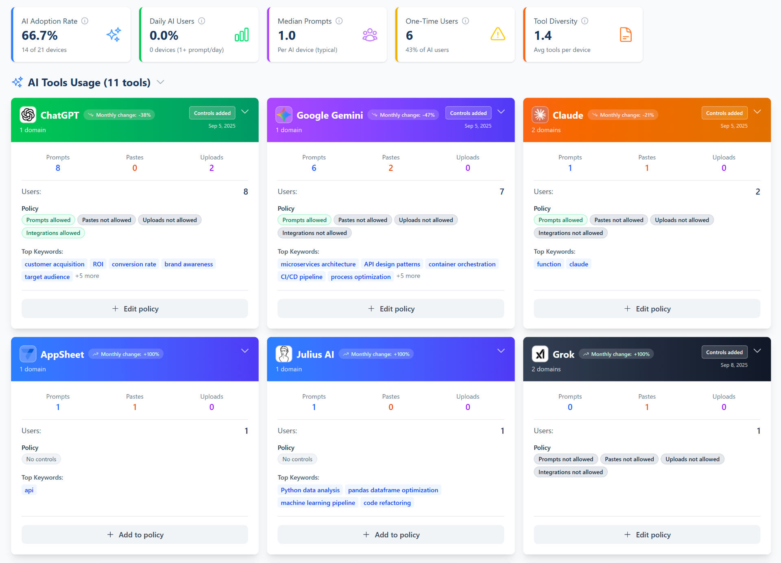781x563 pixels.
Task: Click keyword pandas dataframe optimization
Action: point(393,490)
